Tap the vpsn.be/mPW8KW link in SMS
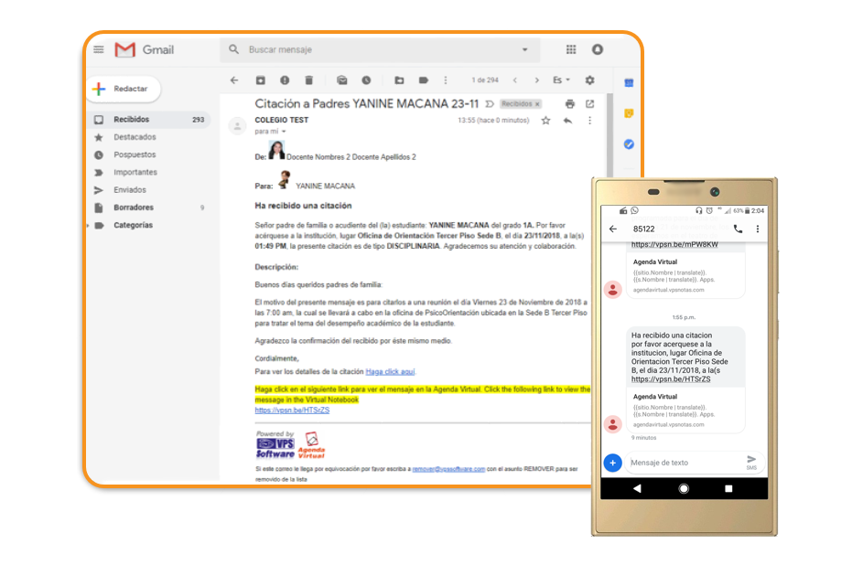The height and width of the screenshot is (565, 852). [674, 245]
